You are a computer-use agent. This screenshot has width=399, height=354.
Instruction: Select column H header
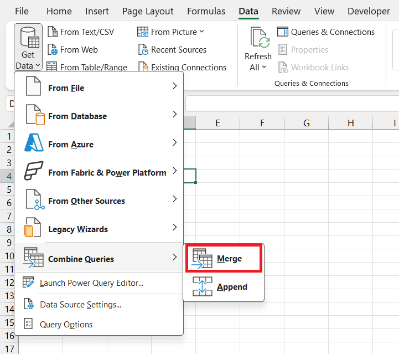[351, 123]
